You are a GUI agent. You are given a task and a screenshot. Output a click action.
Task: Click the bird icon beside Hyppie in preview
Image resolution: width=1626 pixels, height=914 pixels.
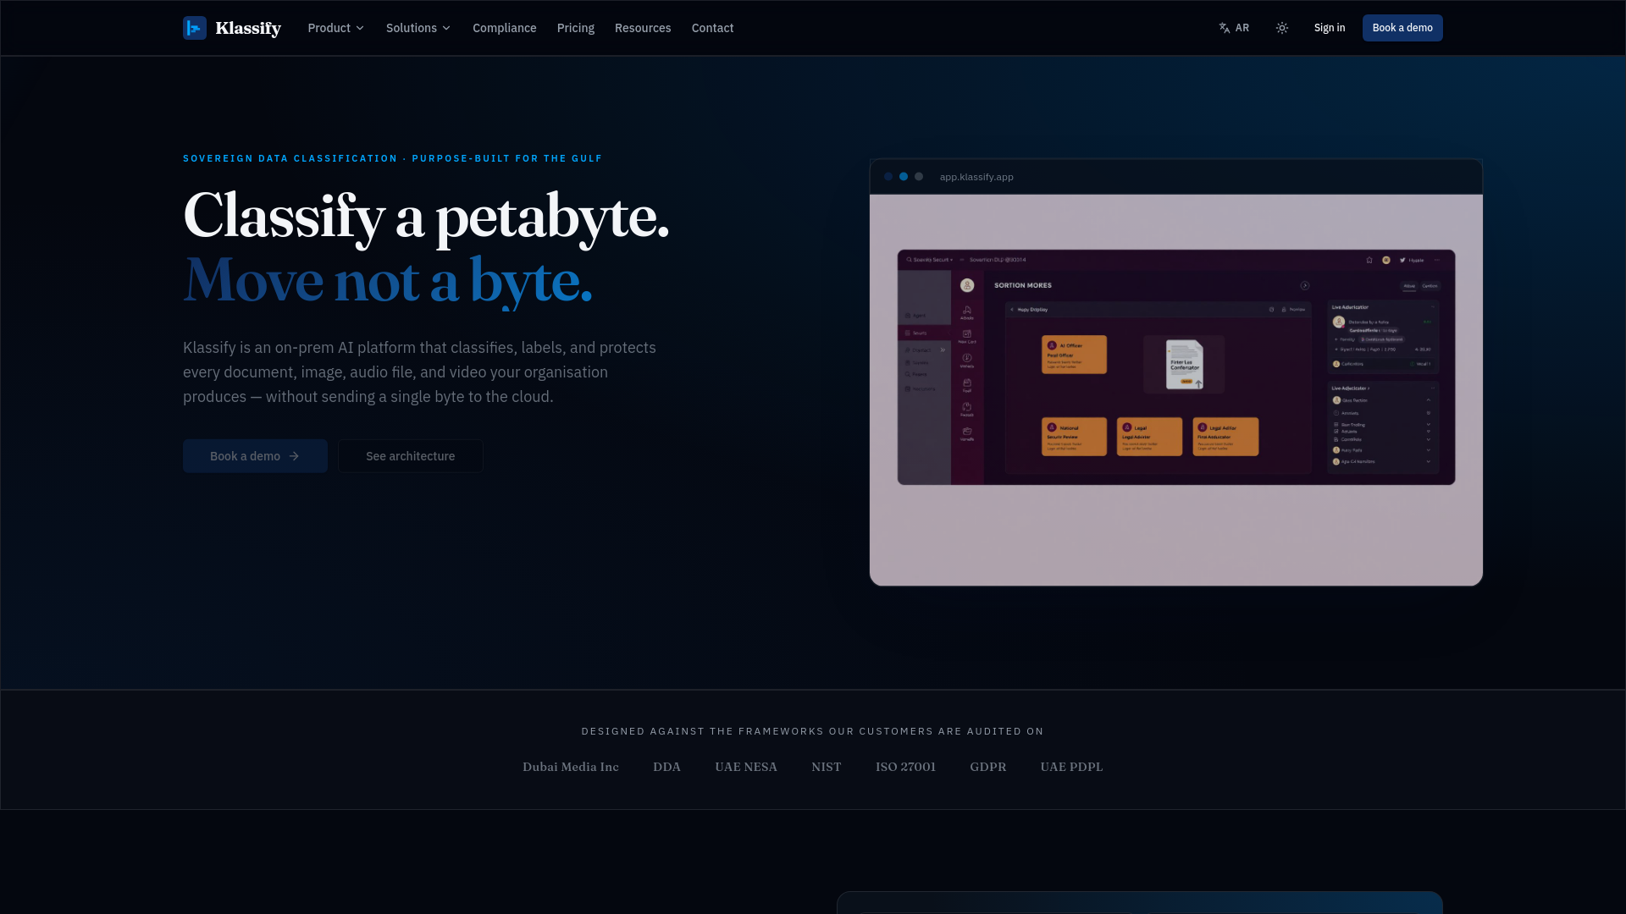point(1402,260)
